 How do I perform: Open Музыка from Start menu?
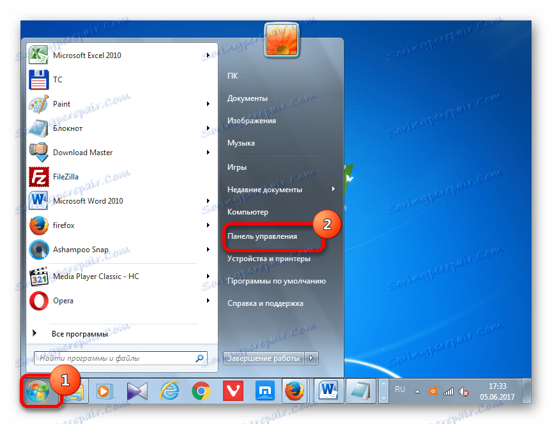click(241, 143)
